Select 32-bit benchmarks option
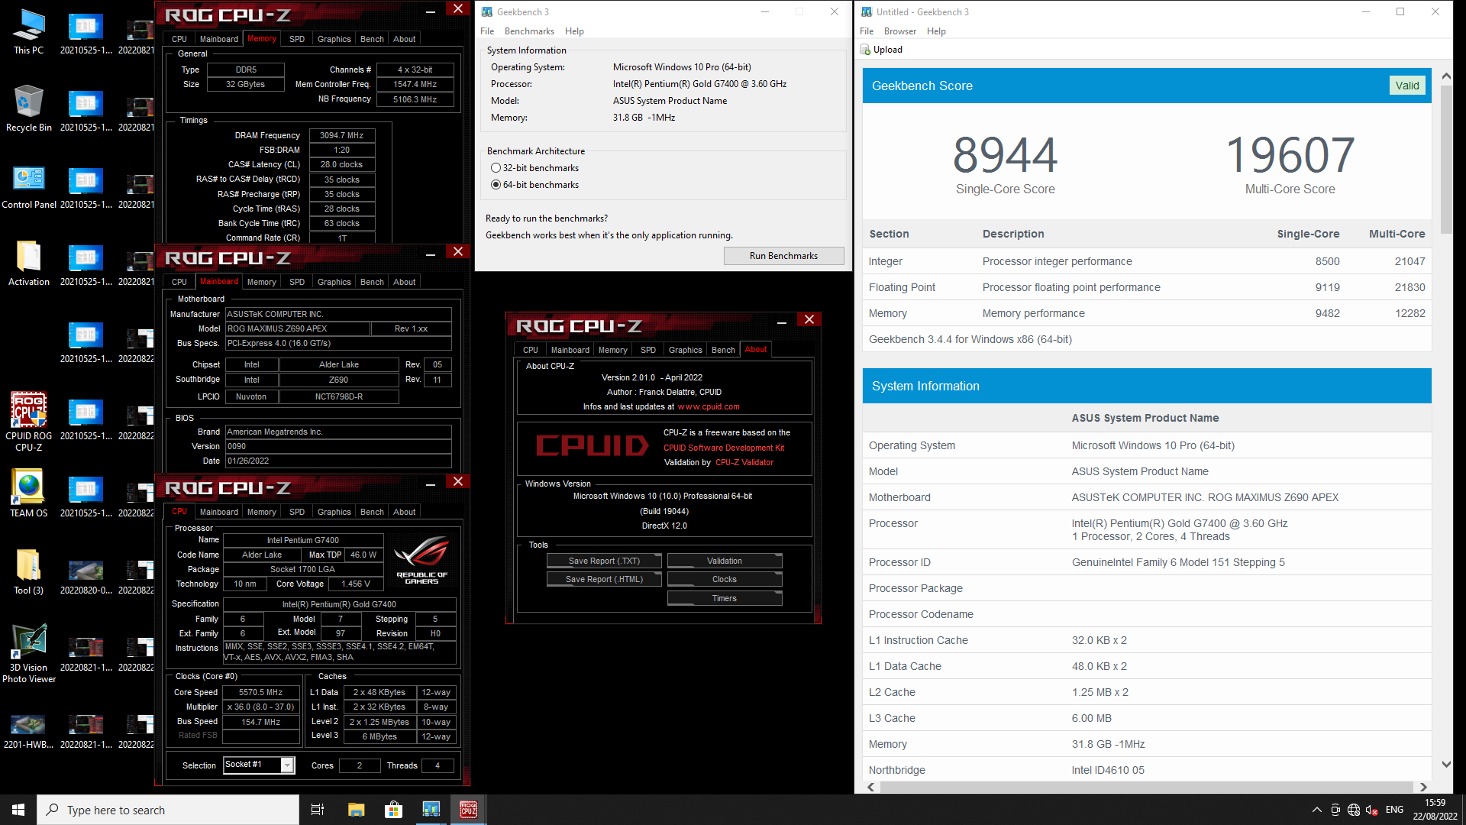 496,168
